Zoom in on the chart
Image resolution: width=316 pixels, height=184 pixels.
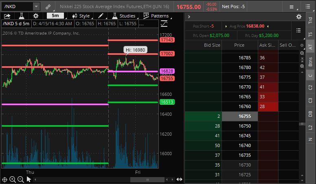pos(13,179)
